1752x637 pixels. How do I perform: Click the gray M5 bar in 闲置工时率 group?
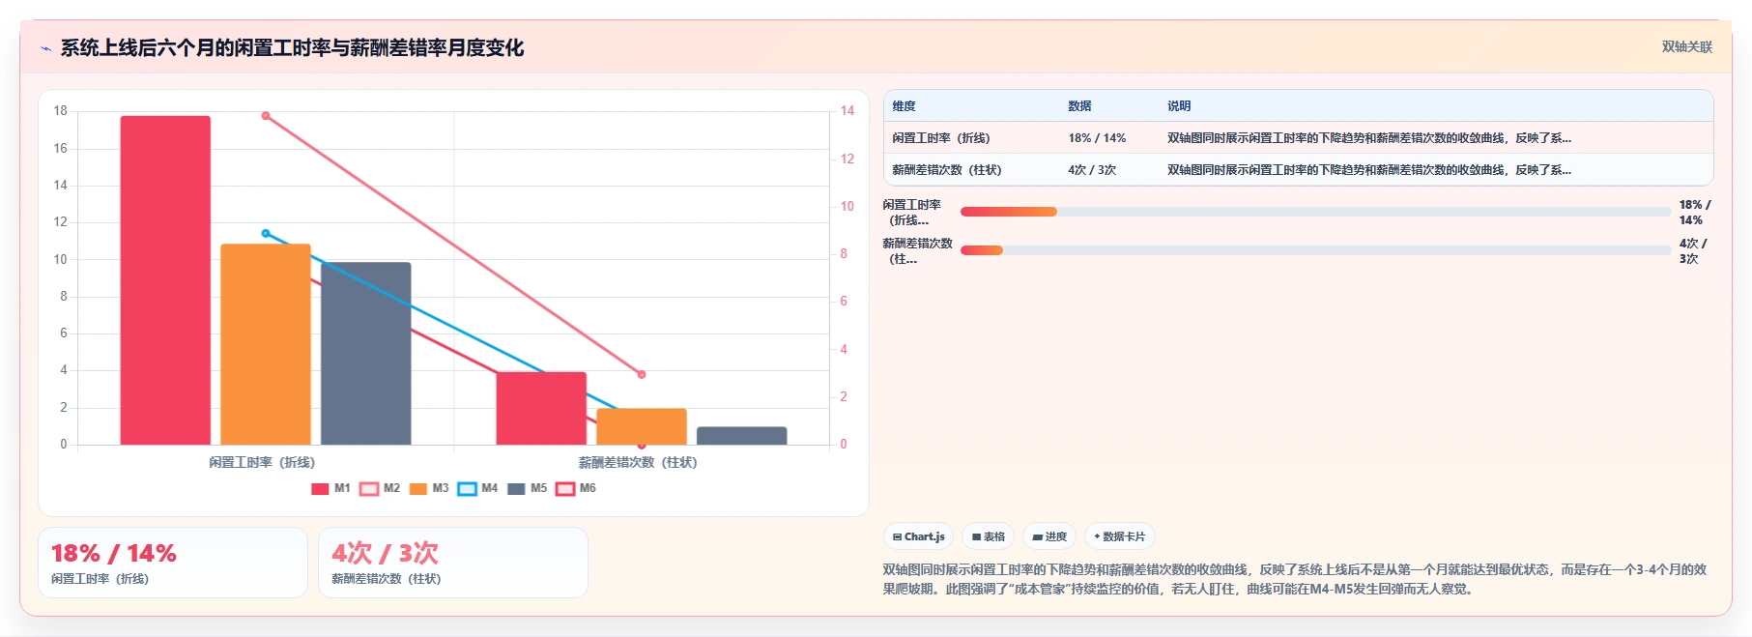pos(366,354)
